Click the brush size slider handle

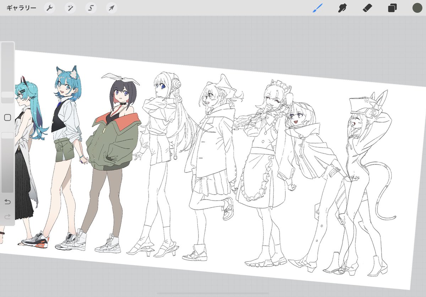point(7,95)
